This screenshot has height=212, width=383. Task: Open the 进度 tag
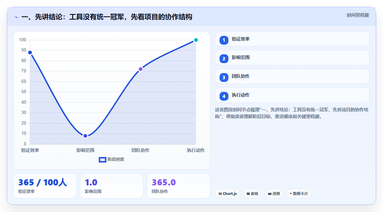point(274,194)
